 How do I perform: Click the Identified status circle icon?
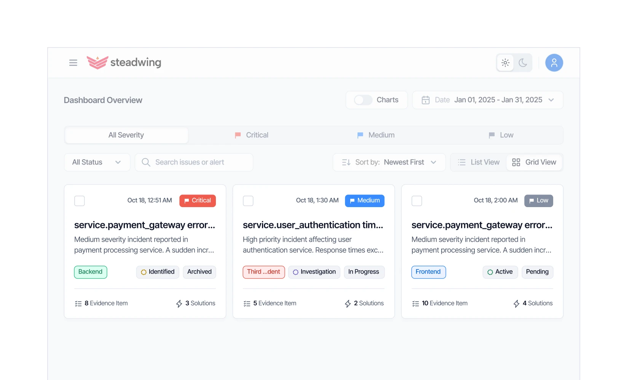[x=144, y=272]
